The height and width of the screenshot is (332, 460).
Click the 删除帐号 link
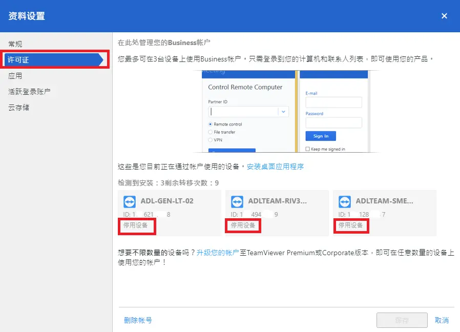(x=138, y=320)
